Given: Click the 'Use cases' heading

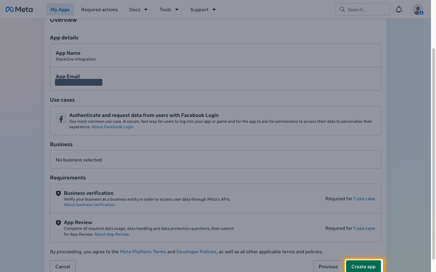Looking at the screenshot, I should point(62,100).
